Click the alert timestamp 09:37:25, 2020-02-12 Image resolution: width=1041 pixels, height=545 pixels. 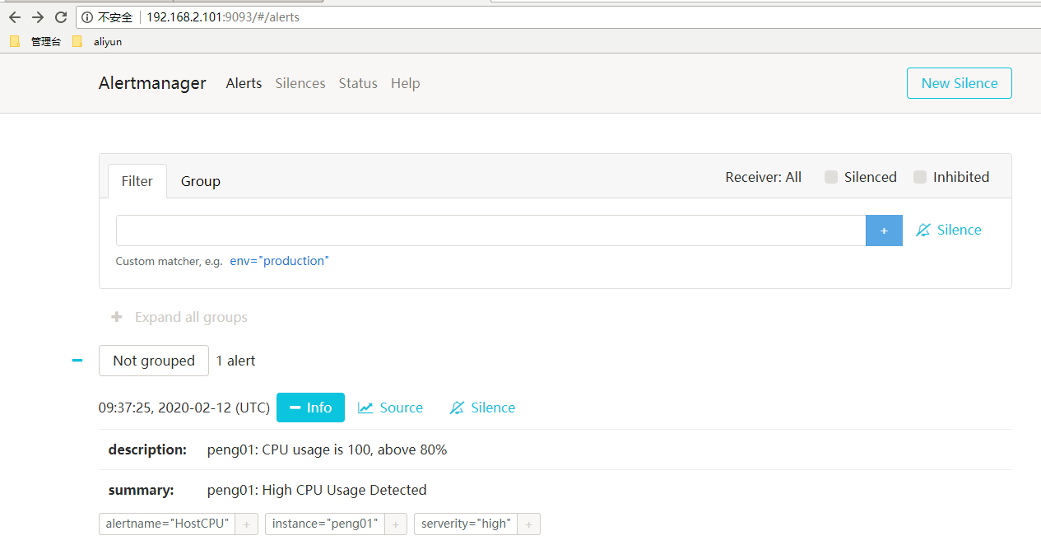pyautogui.click(x=184, y=408)
